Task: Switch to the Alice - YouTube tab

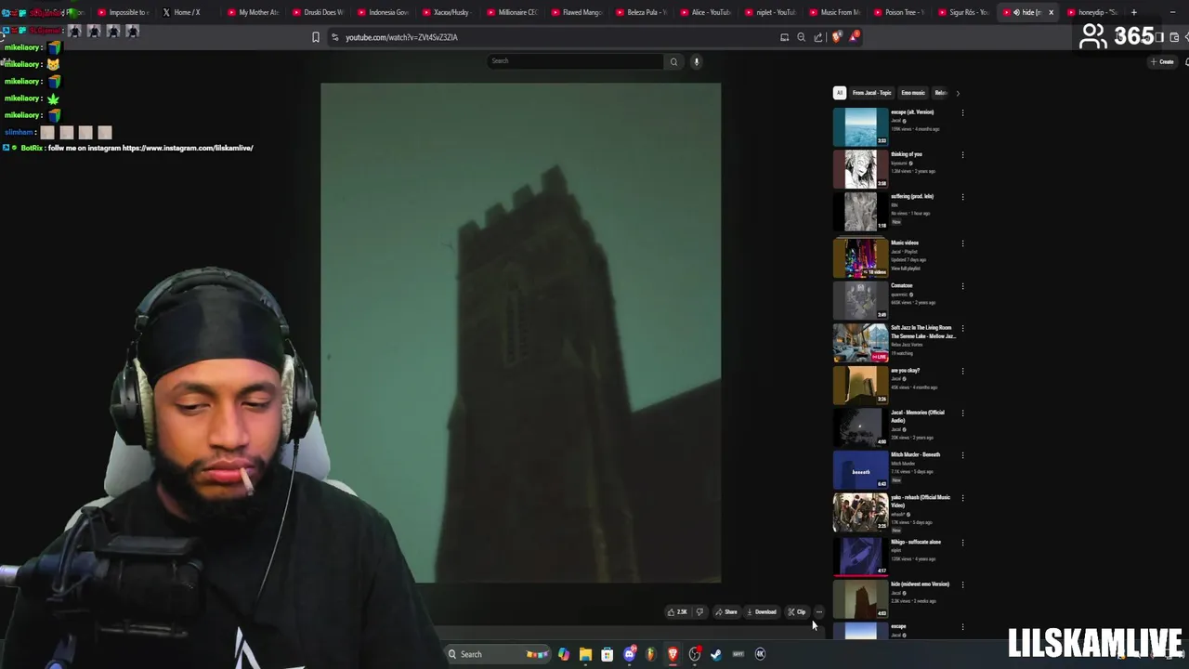Action: (705, 12)
